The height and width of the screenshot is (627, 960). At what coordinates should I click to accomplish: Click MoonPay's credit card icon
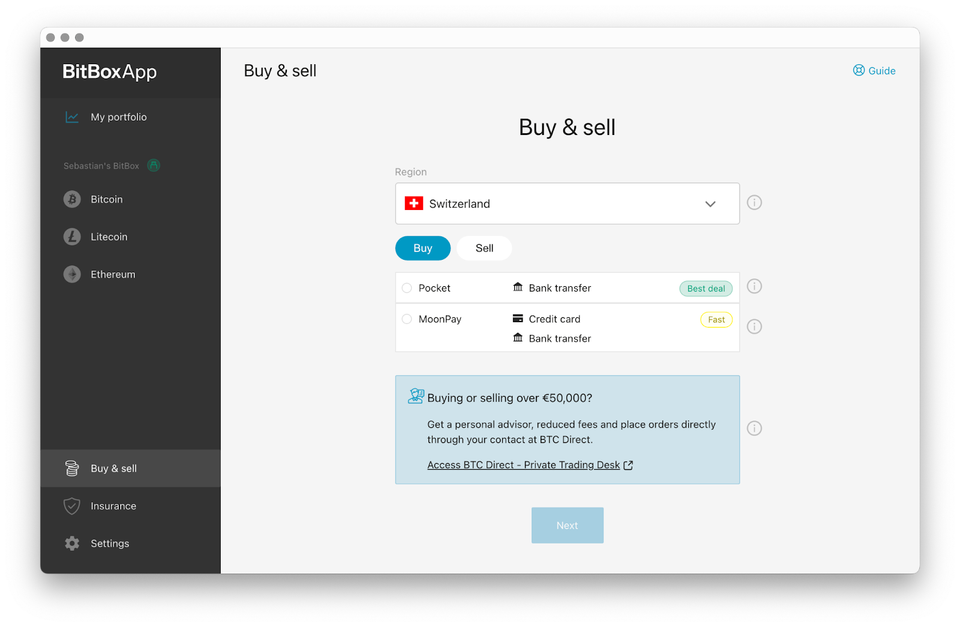coord(518,319)
